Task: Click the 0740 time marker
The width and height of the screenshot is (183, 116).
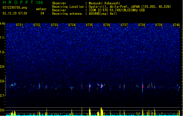Action: [x=176, y=25]
